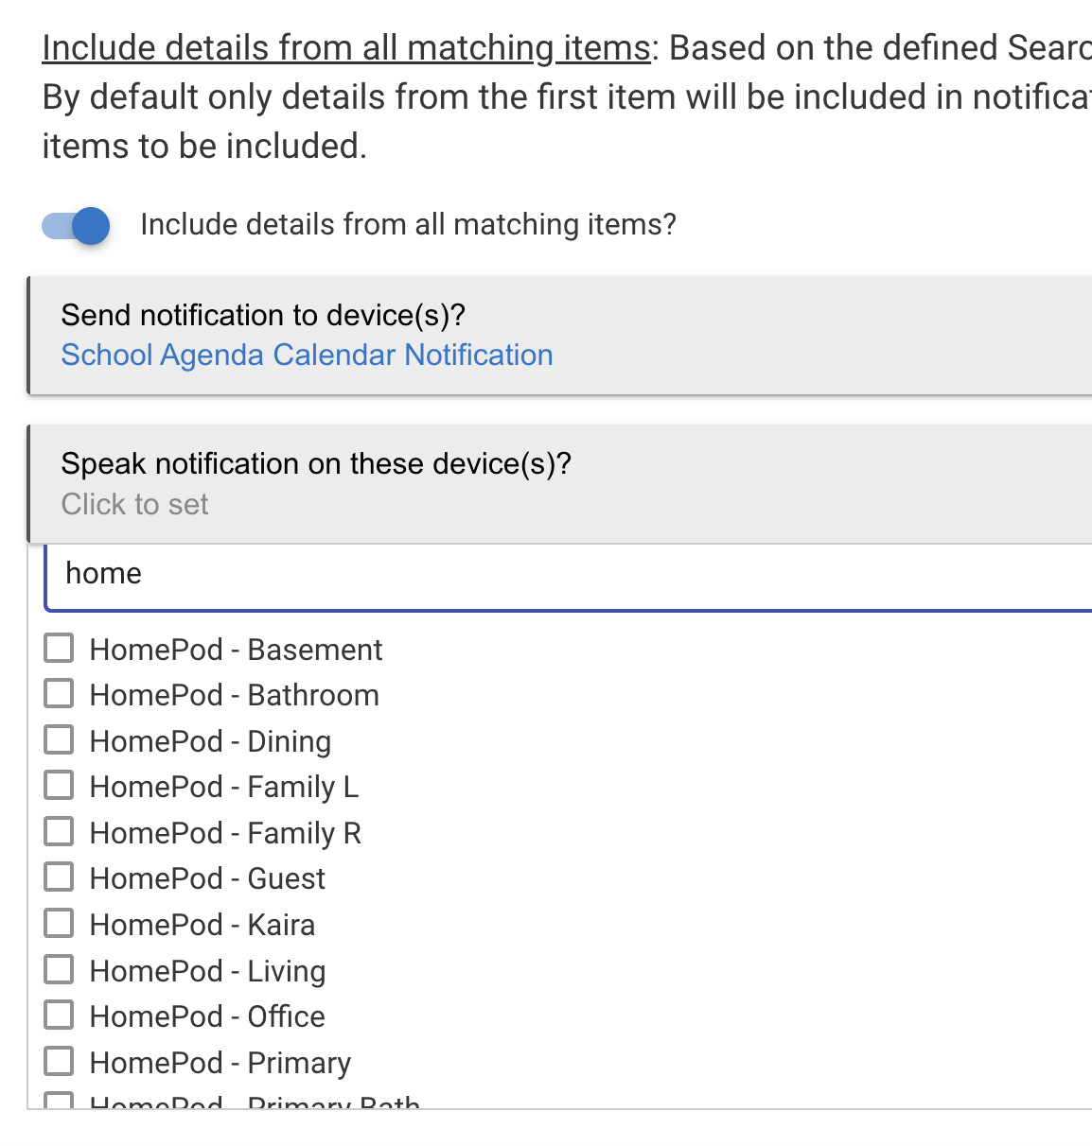Viewport: 1092px width, 1146px height.
Task: Click the HomePod - Kaira label text
Action: click(203, 925)
